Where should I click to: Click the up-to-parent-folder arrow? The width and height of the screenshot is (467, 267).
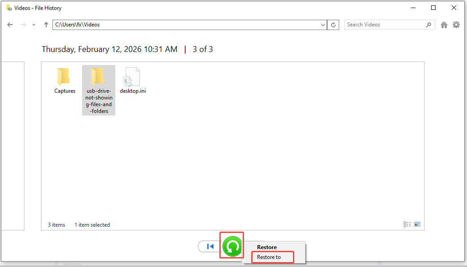click(x=46, y=25)
